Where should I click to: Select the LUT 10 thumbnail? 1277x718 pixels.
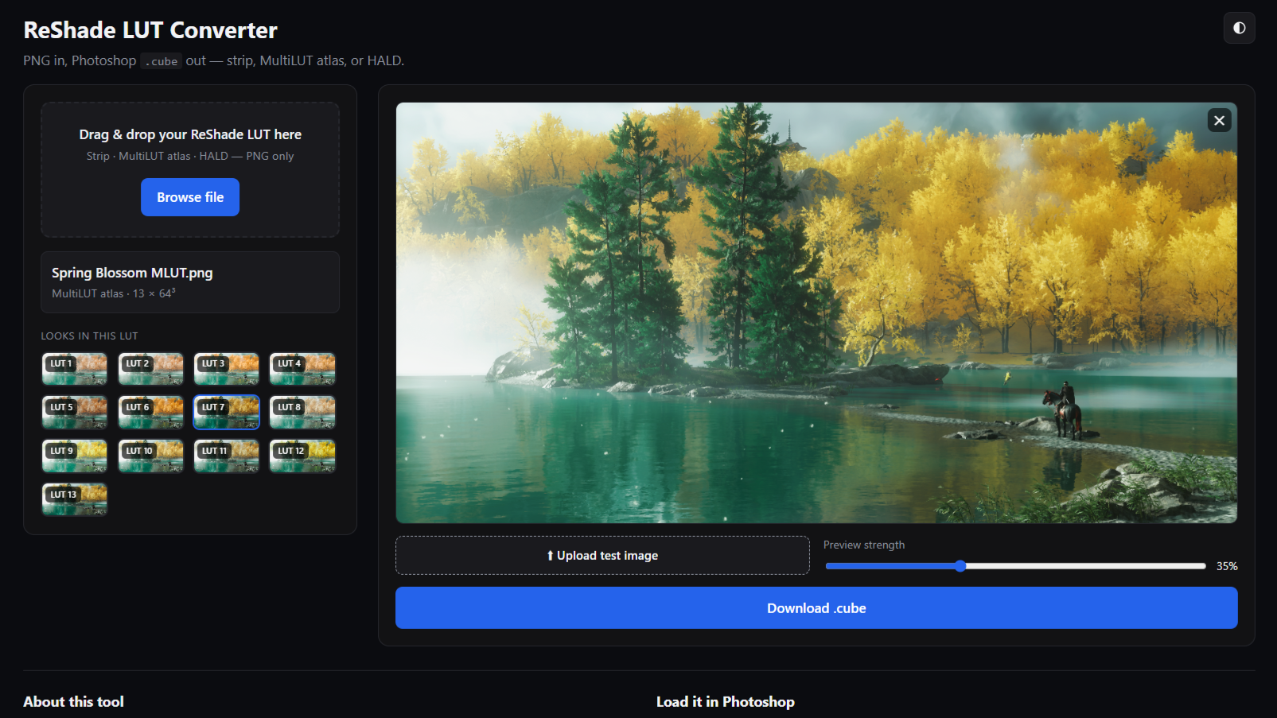[x=150, y=456]
